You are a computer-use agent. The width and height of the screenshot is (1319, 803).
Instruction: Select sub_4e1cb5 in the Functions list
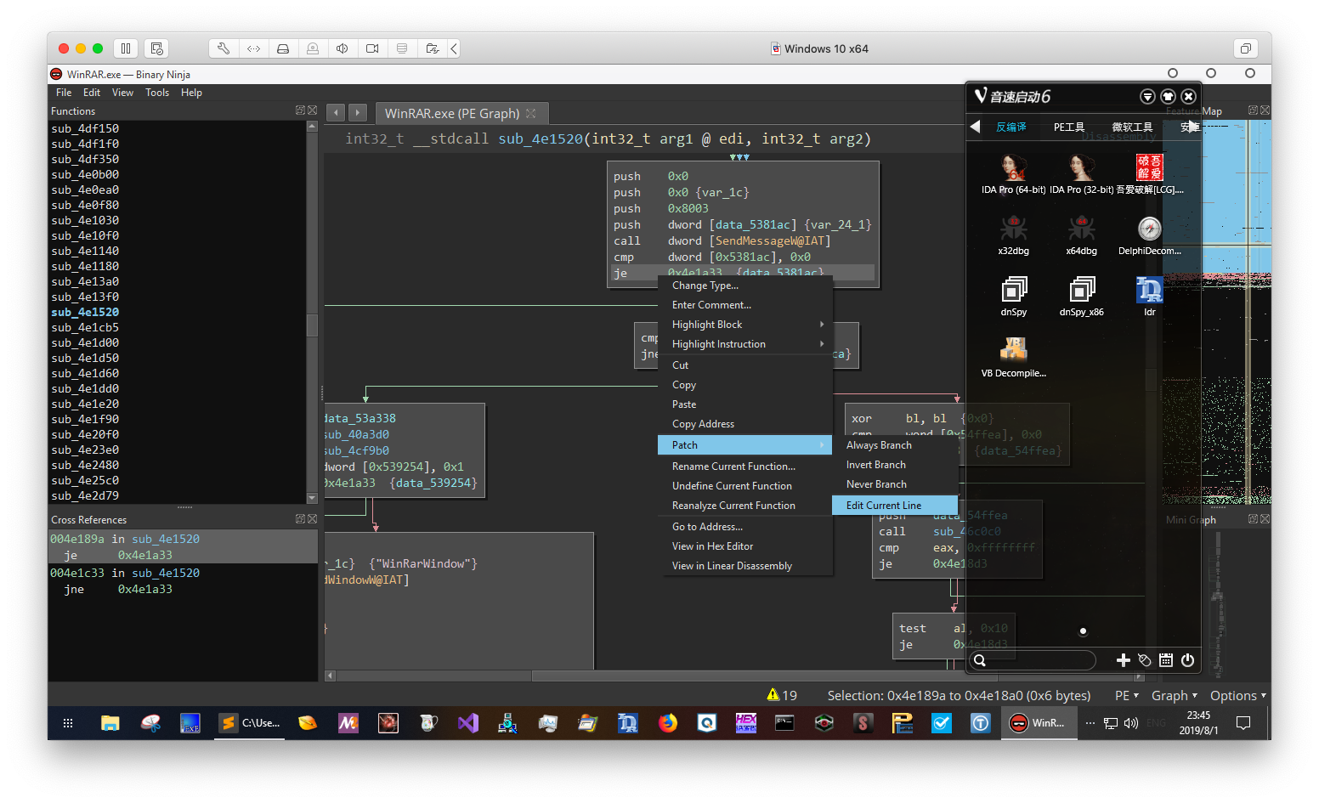coord(85,327)
